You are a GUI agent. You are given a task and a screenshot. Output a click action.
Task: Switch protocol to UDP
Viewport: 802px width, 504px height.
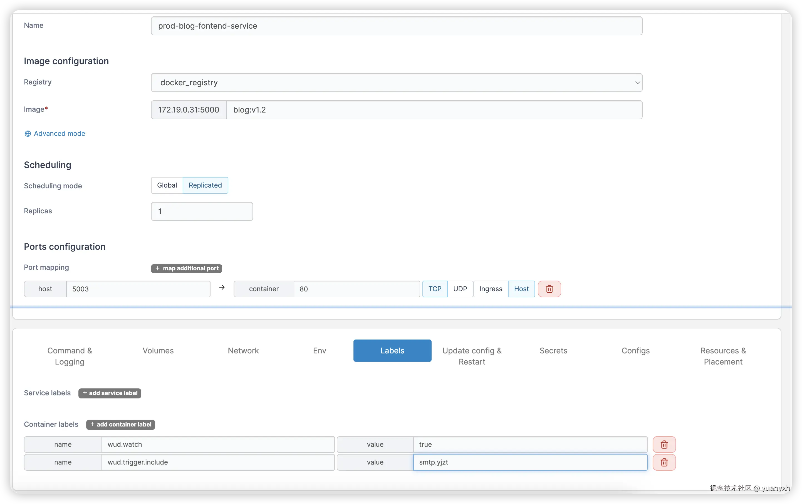460,289
